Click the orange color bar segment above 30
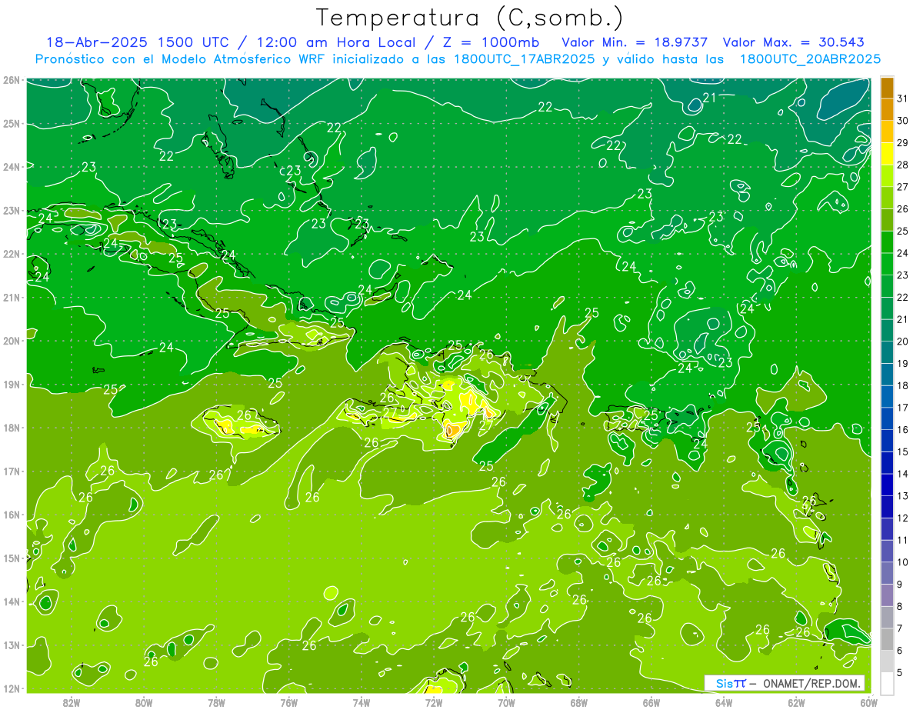 click(887, 110)
